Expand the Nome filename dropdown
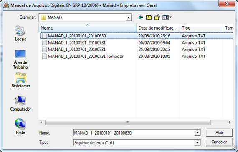 (197, 133)
